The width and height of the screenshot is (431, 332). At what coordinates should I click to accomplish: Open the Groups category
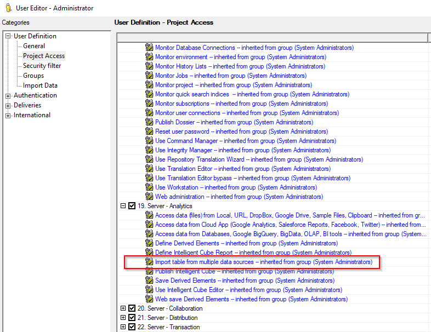pyautogui.click(x=33, y=76)
